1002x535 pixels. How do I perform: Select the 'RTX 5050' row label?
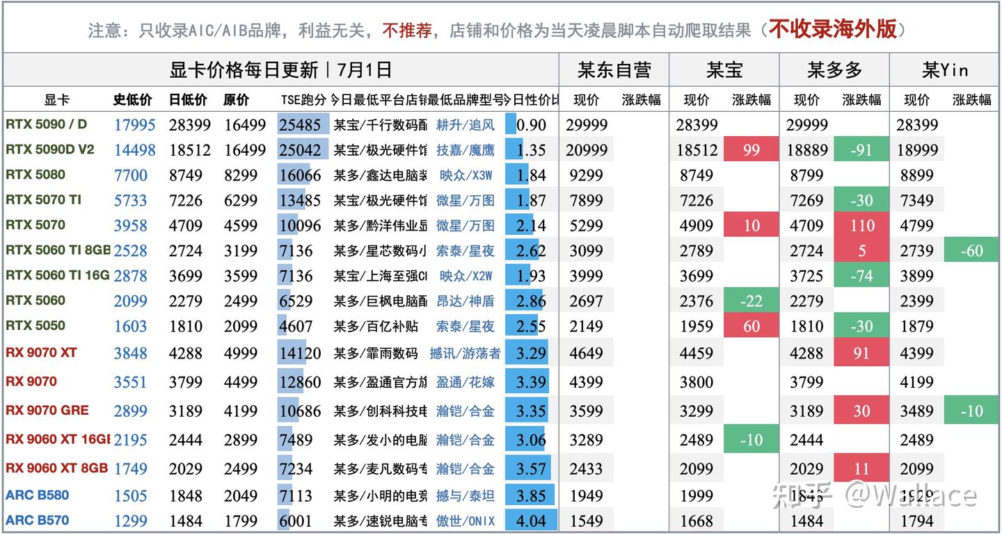pos(35,325)
